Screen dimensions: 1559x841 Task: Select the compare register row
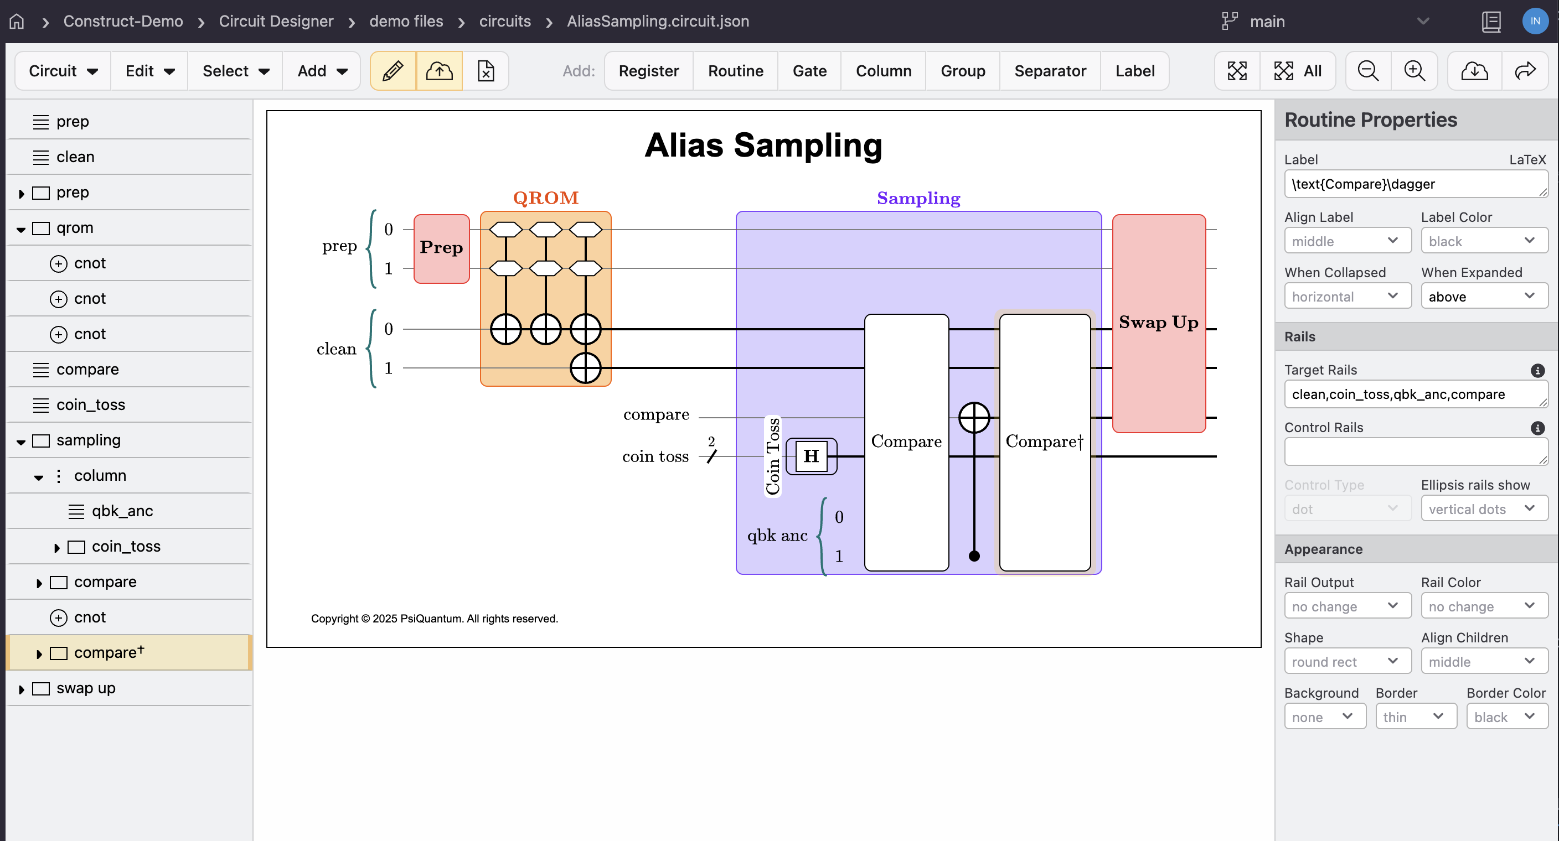(x=128, y=370)
